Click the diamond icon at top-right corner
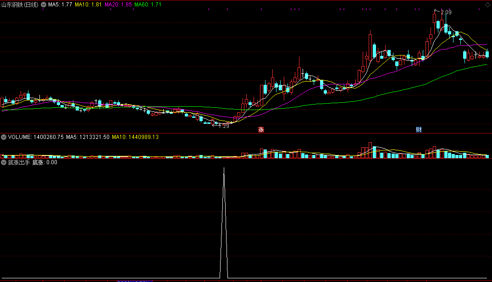The height and width of the screenshot is (282, 492). pyautogui.click(x=487, y=5)
